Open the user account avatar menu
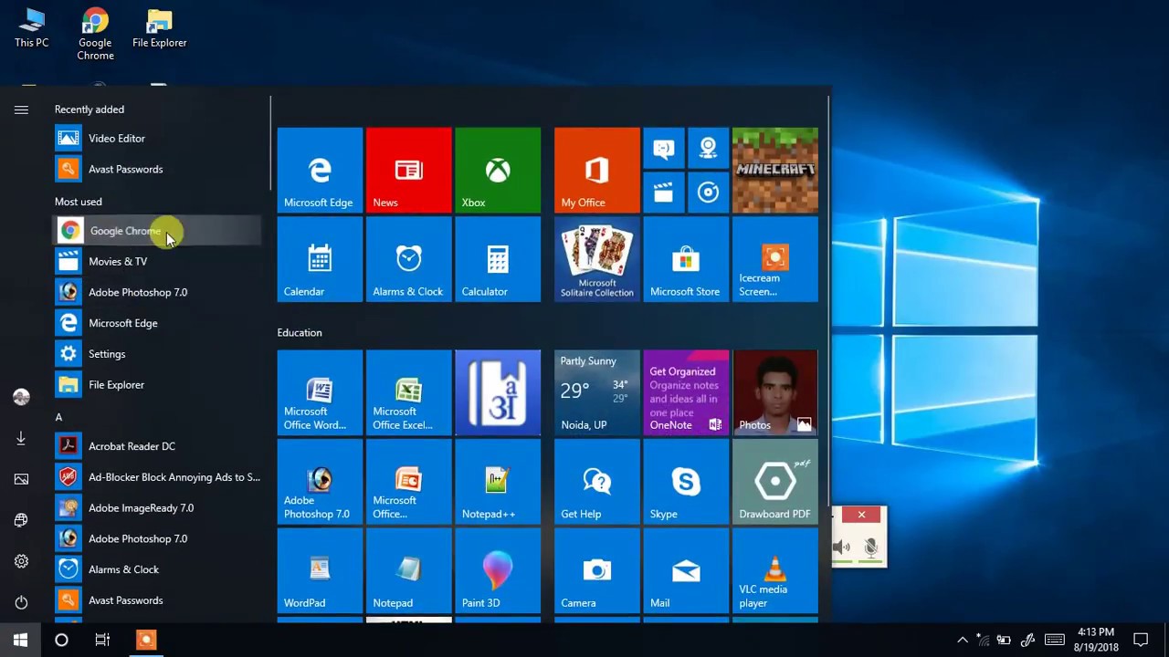1169x657 pixels. click(21, 397)
